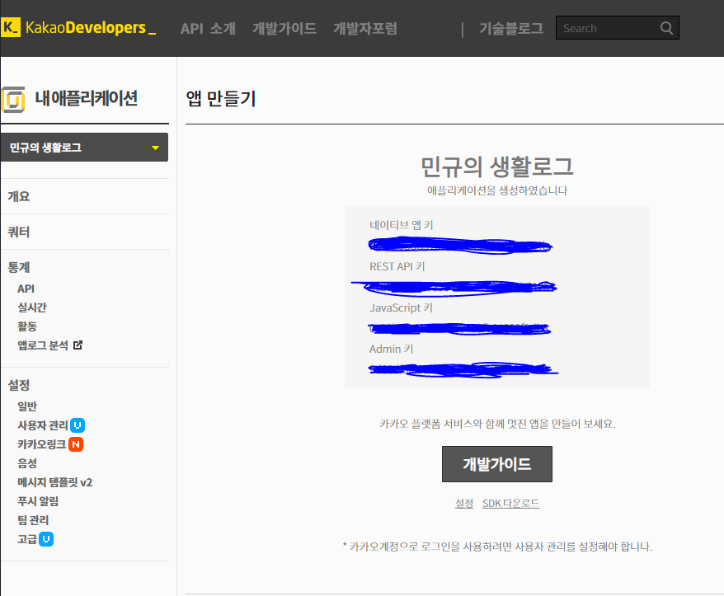Select 쿼터 in the sidebar
Viewport: 724px width, 596px height.
19,232
